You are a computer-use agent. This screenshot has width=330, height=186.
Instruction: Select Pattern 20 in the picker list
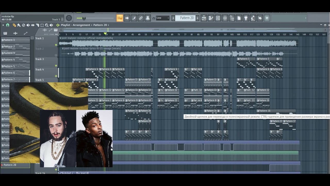15,165
